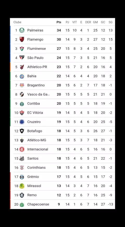The width and height of the screenshot is (125, 227).
Task: Click the São Paulo shield icon
Action: click(x=22, y=58)
